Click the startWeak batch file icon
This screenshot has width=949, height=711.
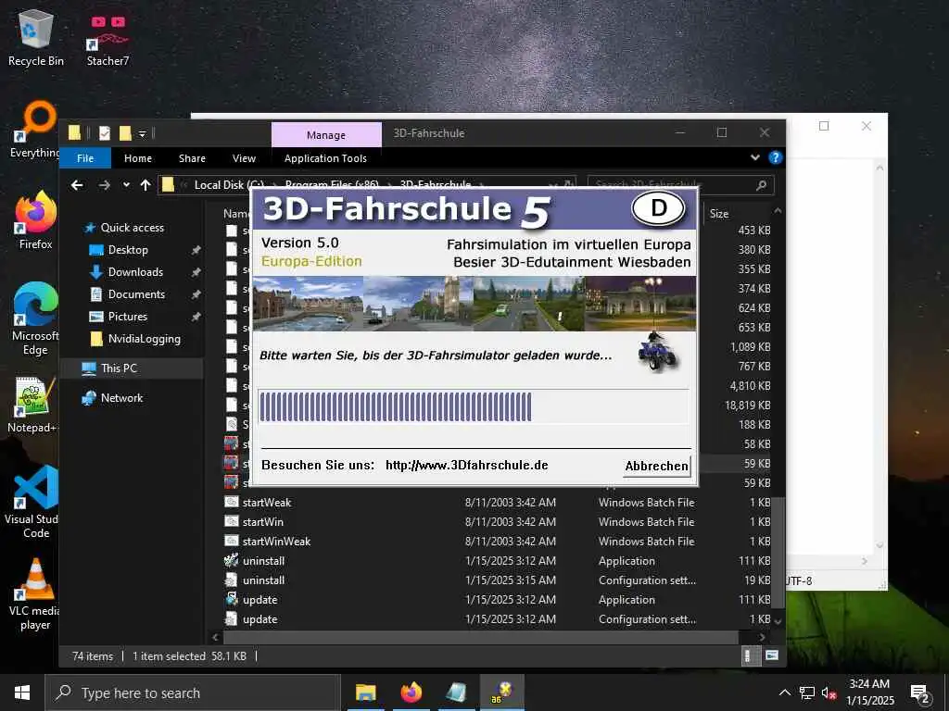231,502
